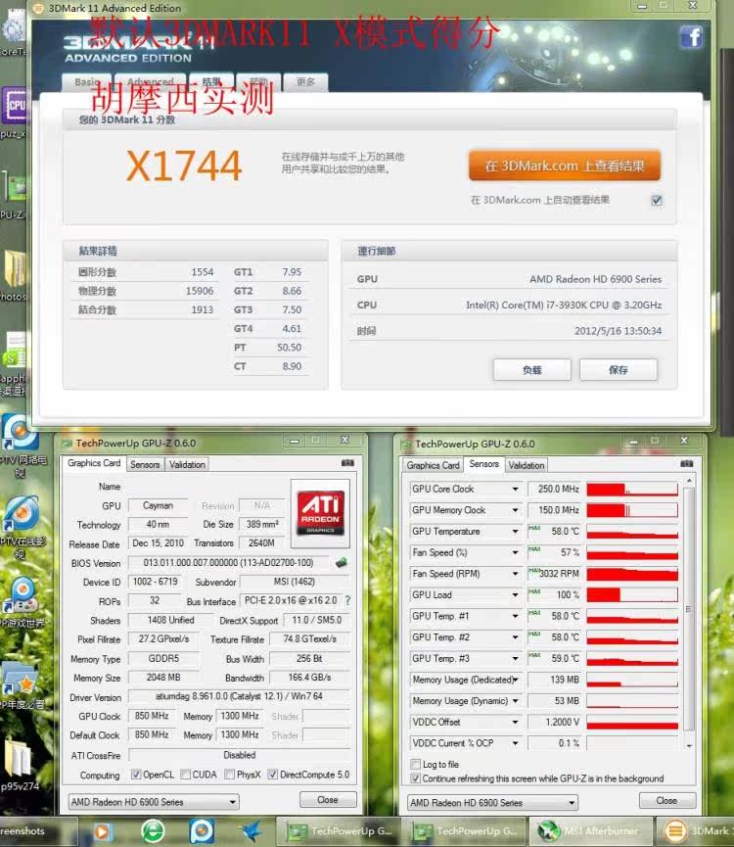The width and height of the screenshot is (734, 847).
Task: Click the GPU Load red sensor graph
Action: (x=631, y=595)
